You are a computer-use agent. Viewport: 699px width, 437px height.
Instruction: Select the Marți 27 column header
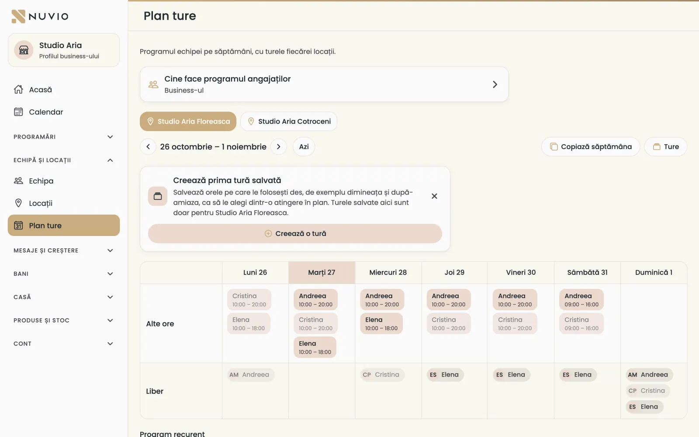point(322,273)
